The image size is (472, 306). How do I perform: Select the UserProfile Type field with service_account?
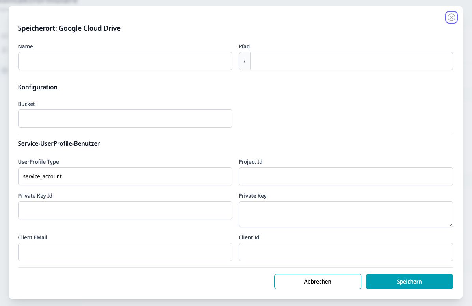click(x=125, y=176)
